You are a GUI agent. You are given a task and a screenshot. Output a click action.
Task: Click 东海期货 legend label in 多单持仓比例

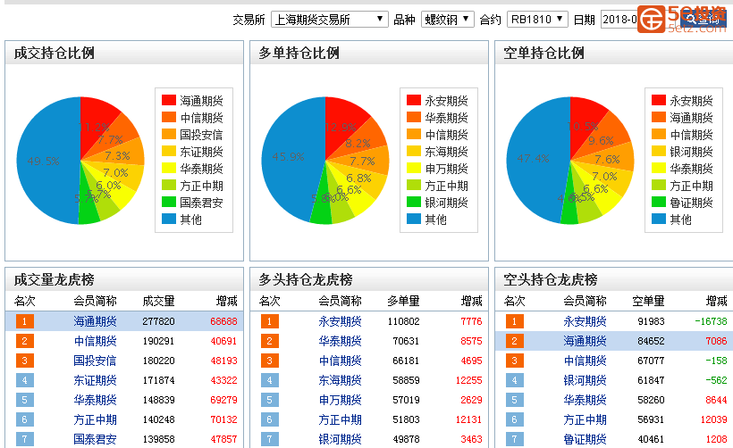click(446, 151)
